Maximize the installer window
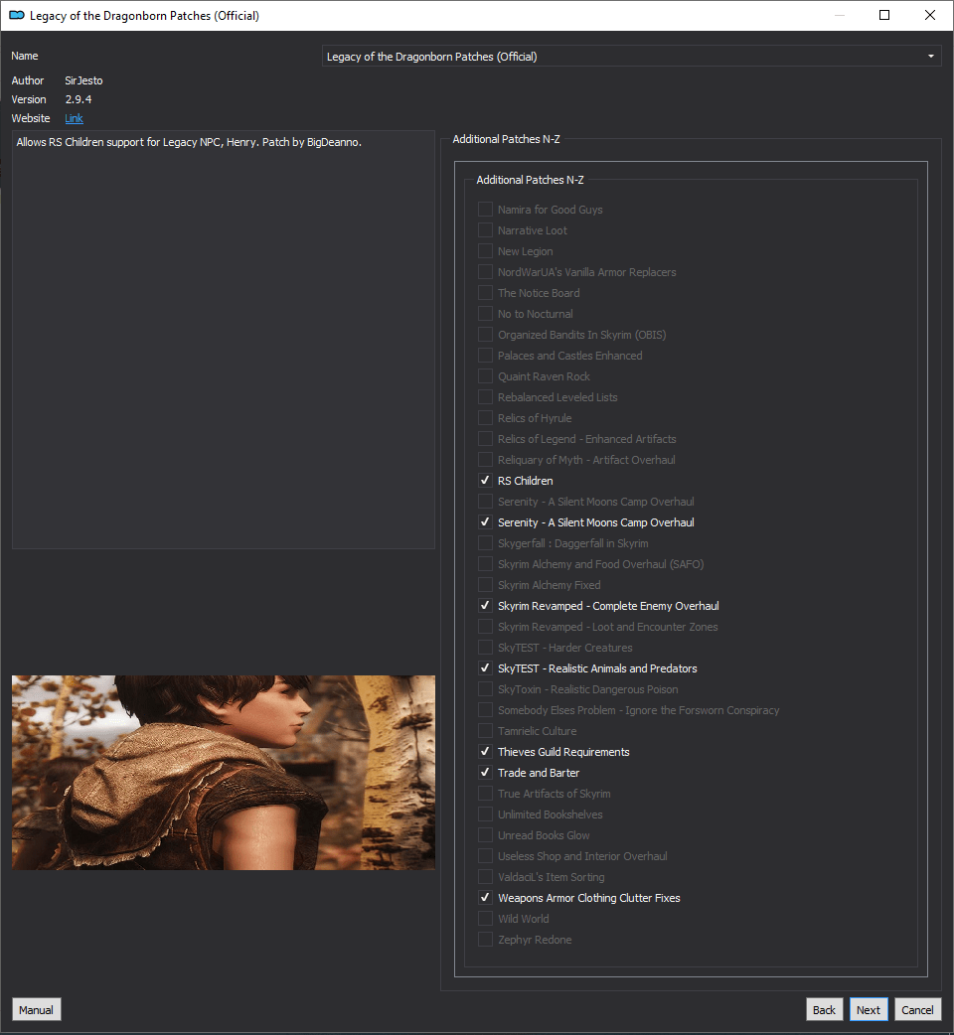 coord(884,15)
